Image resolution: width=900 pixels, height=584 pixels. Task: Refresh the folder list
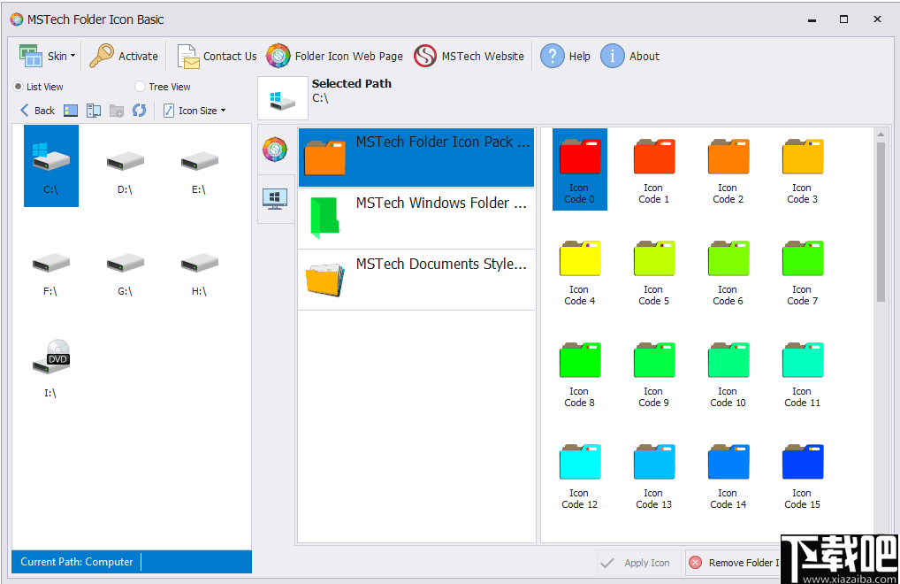140,111
